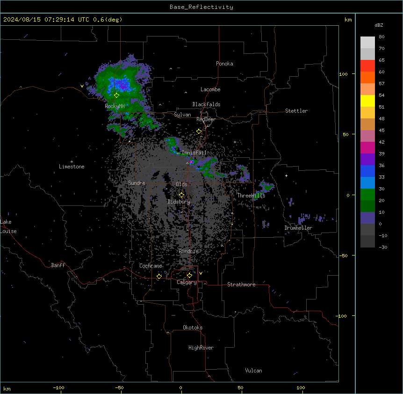Click the 50 tick on bottom axis
This screenshot has width=403, height=394.
240,387
